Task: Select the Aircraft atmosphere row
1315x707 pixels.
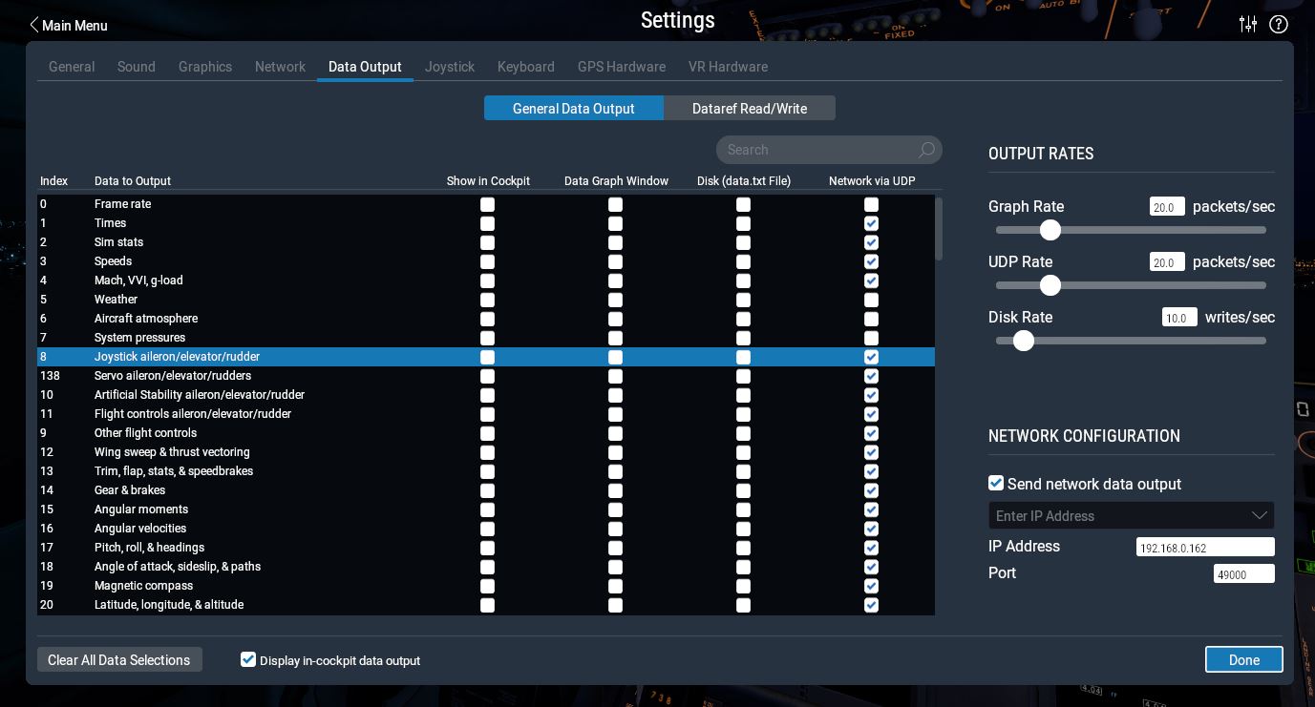Action: (486, 319)
